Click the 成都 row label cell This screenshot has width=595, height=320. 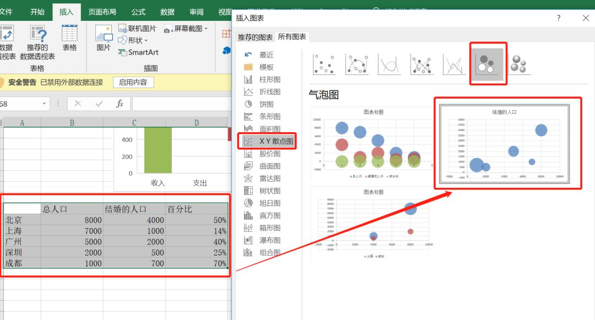point(22,263)
